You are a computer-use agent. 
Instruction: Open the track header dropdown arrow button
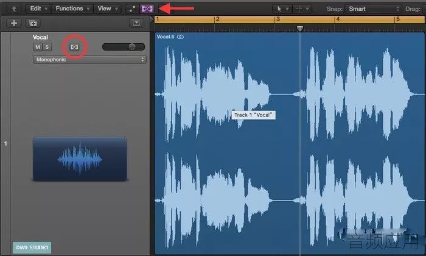136,23
